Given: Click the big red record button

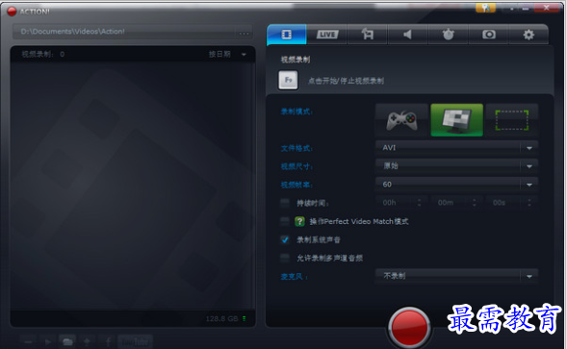Looking at the screenshot, I should coord(409,327).
